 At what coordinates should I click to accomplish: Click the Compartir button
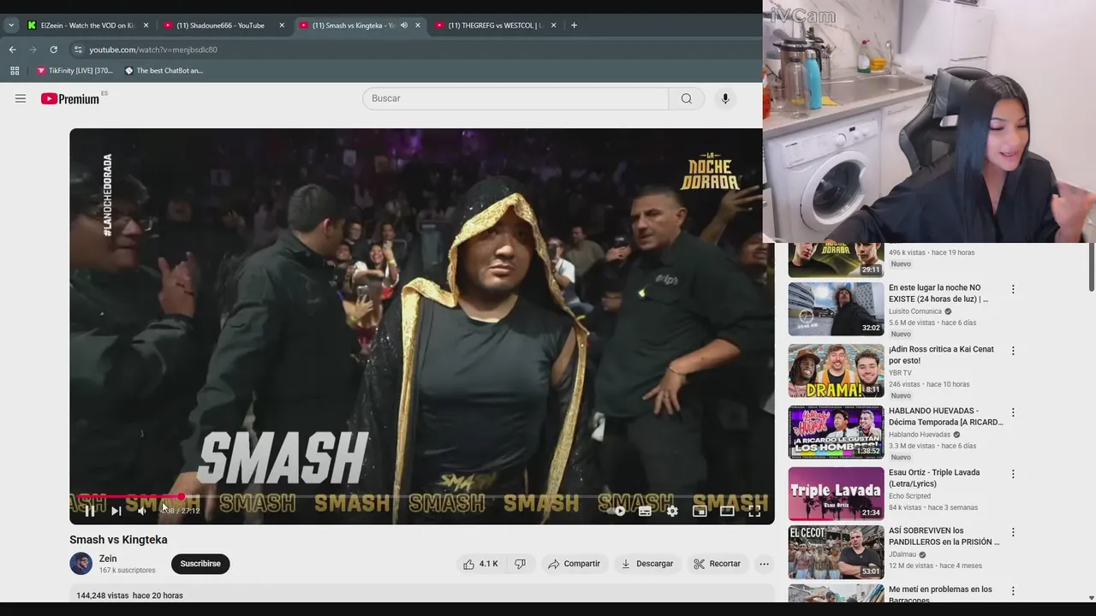point(574,564)
